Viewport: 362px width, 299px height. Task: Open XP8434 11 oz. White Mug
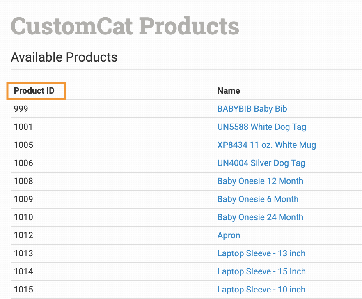point(266,145)
